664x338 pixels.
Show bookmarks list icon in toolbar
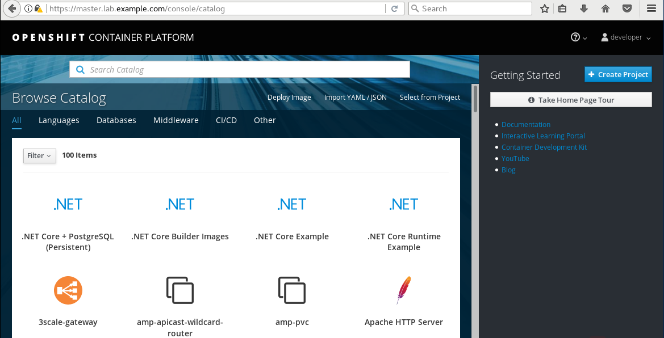point(562,9)
